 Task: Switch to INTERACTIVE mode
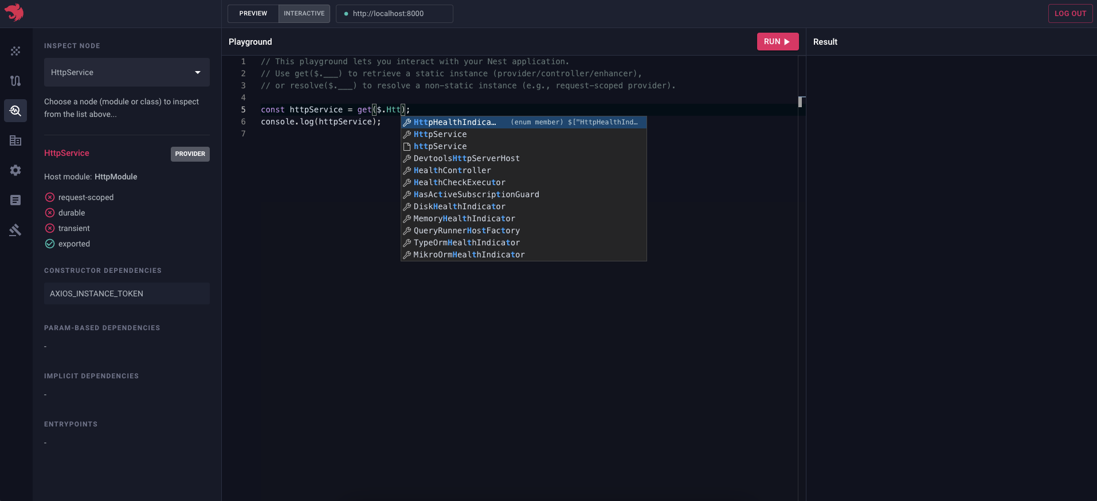point(304,14)
